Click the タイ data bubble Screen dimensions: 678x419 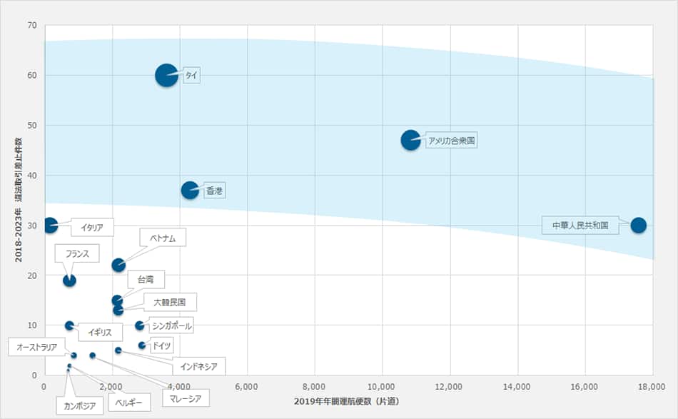tap(166, 75)
